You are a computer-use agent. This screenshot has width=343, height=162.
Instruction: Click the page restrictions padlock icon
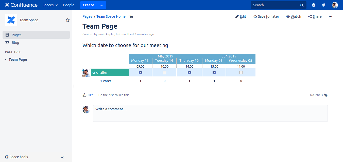point(131,17)
